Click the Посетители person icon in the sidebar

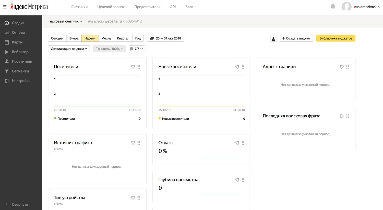tap(7, 61)
